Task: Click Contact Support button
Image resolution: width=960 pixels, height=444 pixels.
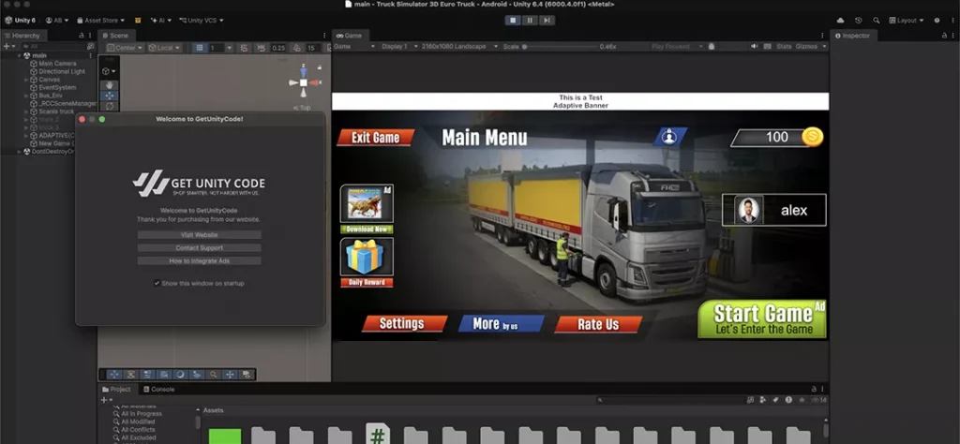Action: click(199, 247)
